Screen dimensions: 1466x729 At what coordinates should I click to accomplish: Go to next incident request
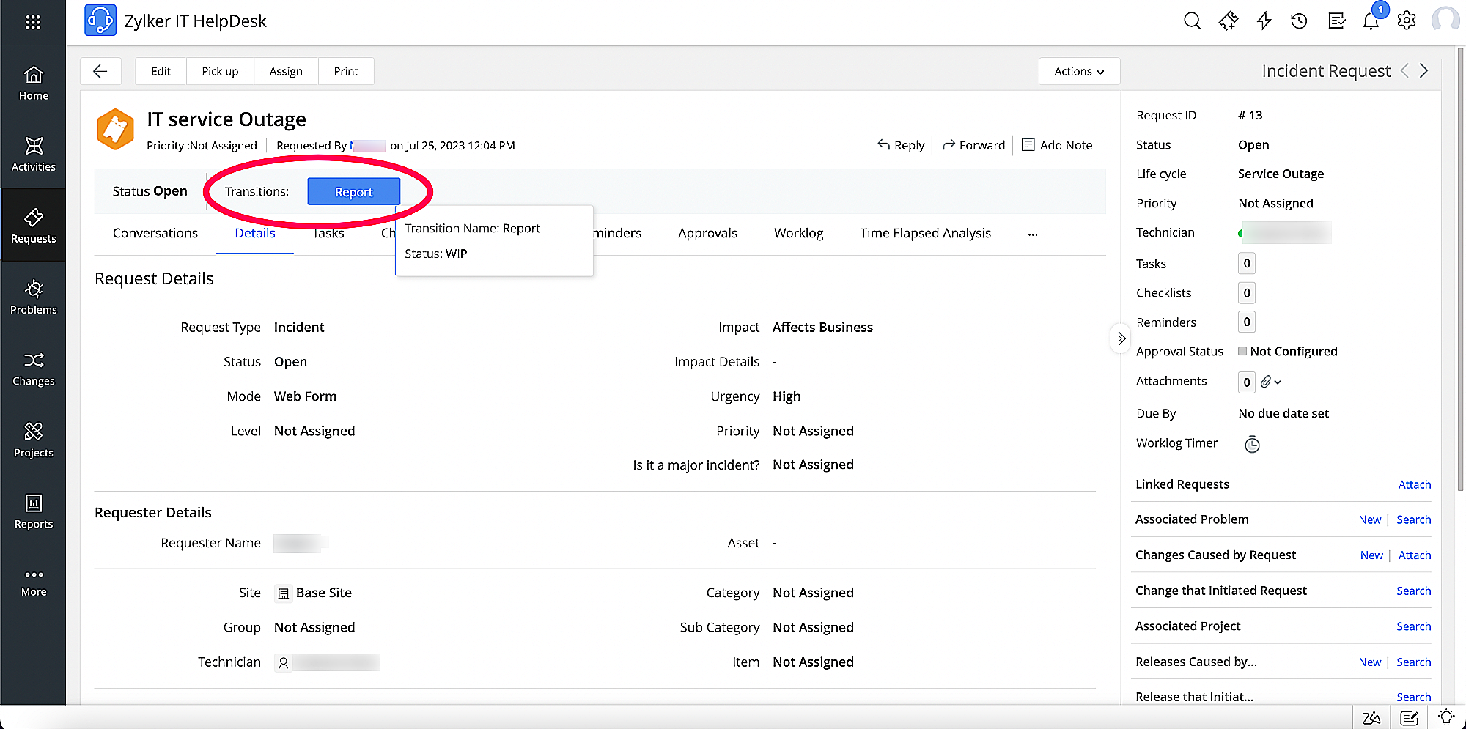[x=1423, y=71]
